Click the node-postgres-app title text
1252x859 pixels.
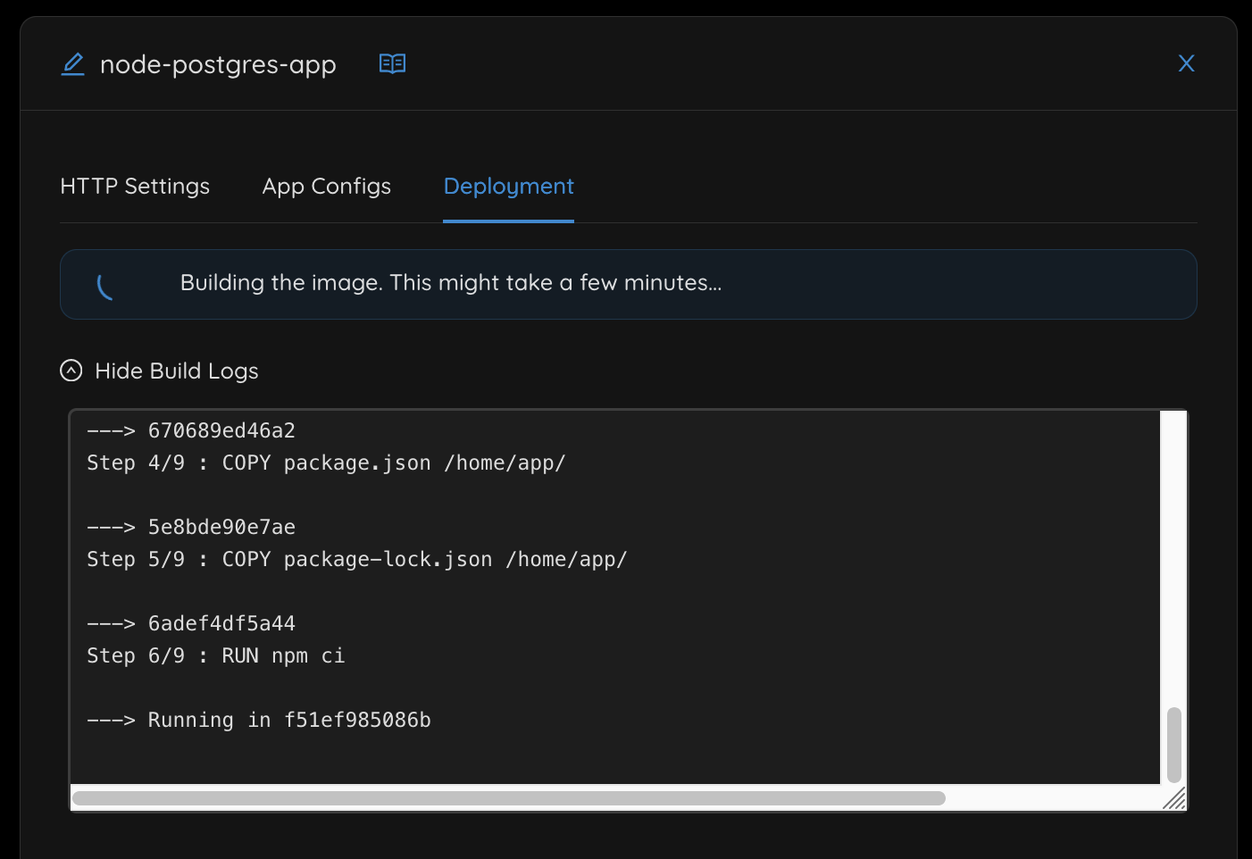[x=219, y=63]
